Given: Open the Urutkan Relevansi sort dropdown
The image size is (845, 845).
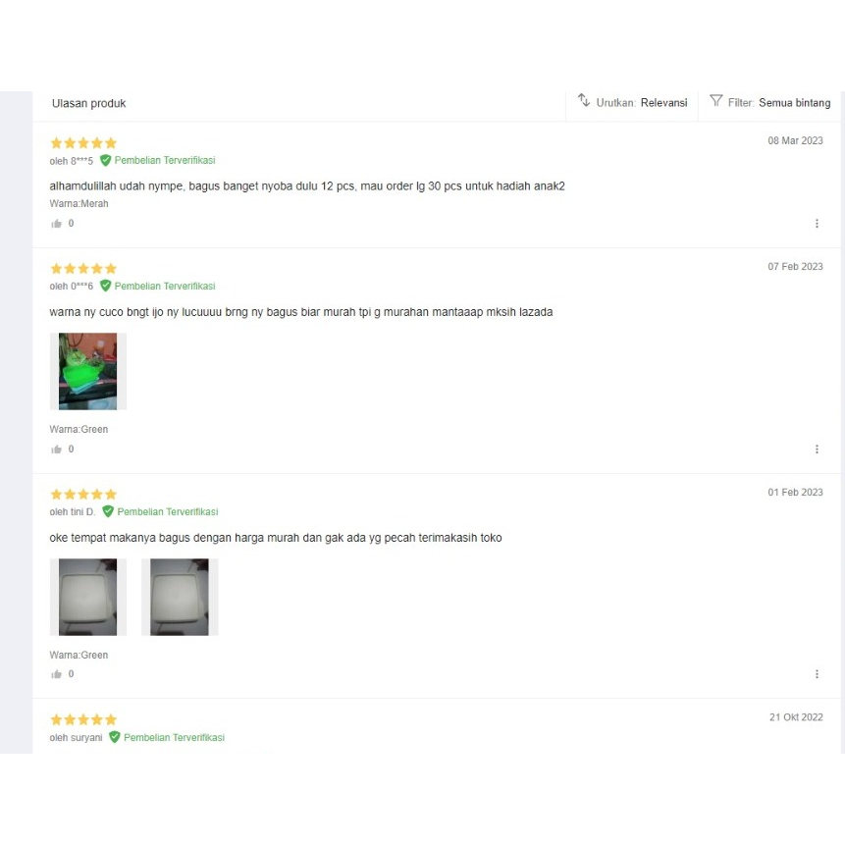Looking at the screenshot, I should 633,102.
